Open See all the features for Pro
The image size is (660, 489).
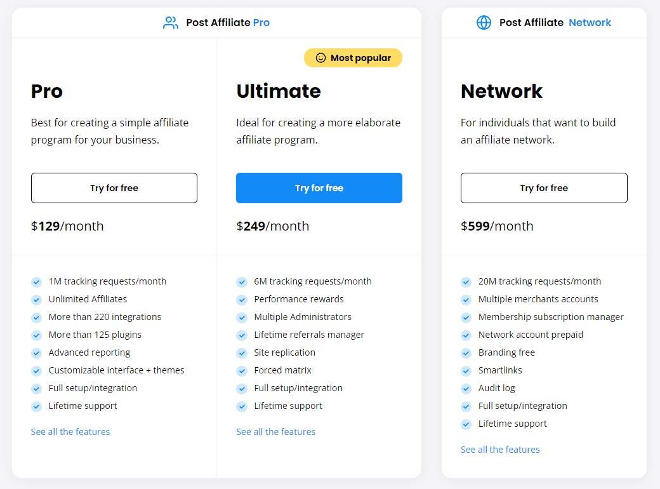[70, 432]
